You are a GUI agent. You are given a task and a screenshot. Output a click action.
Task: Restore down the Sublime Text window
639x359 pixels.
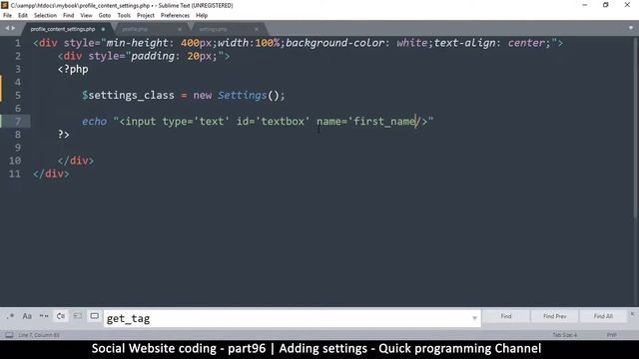(x=606, y=5)
